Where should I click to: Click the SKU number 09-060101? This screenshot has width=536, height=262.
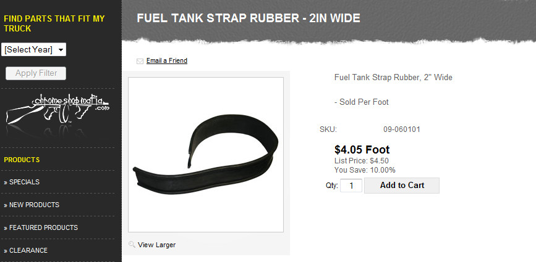click(402, 129)
